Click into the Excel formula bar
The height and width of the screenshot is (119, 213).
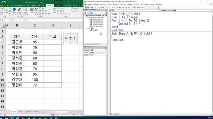point(55,20)
